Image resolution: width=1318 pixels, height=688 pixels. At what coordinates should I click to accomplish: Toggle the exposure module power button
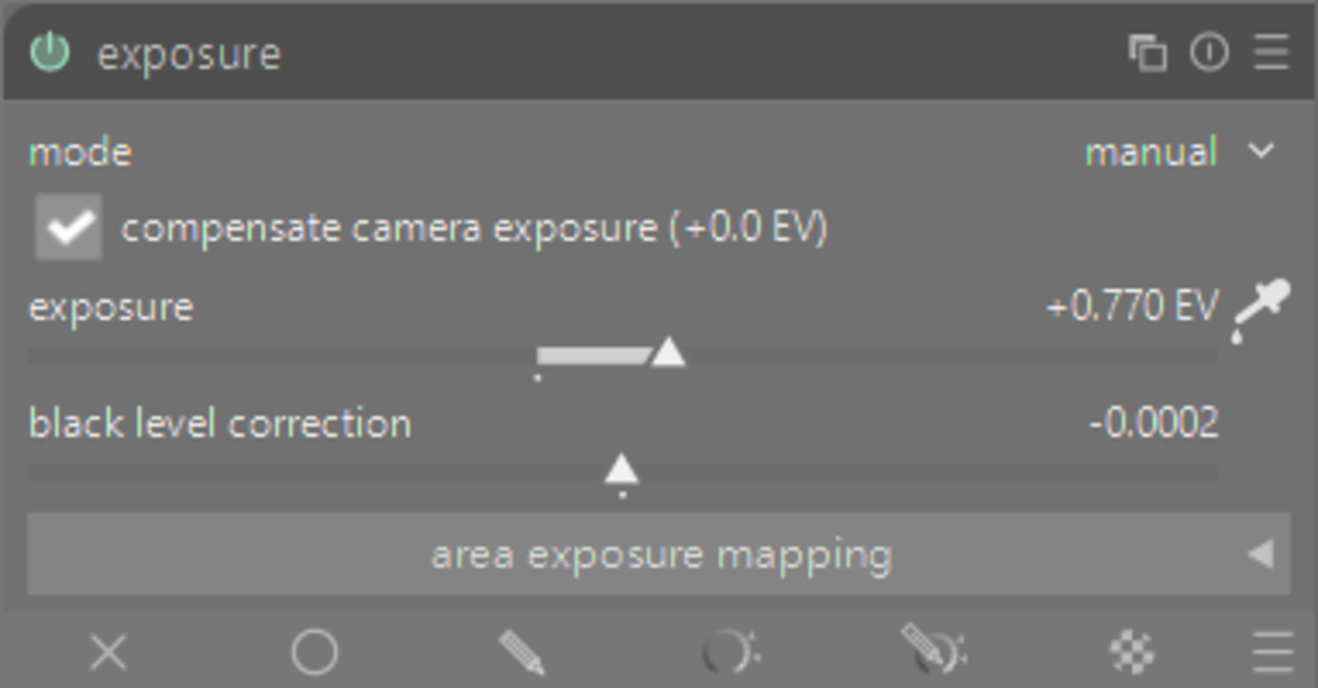coord(50,53)
